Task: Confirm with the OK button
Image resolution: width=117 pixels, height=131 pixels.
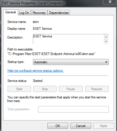Action: pos(58,126)
